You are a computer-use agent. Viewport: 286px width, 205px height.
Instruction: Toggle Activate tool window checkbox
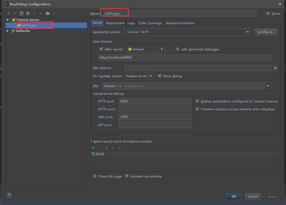point(127,176)
